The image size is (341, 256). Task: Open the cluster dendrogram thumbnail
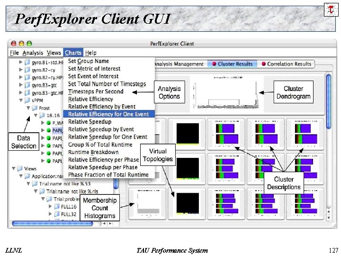(227, 93)
